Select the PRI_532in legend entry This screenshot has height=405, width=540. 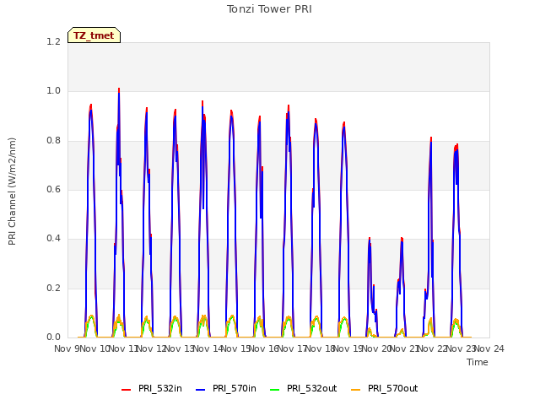(152, 388)
